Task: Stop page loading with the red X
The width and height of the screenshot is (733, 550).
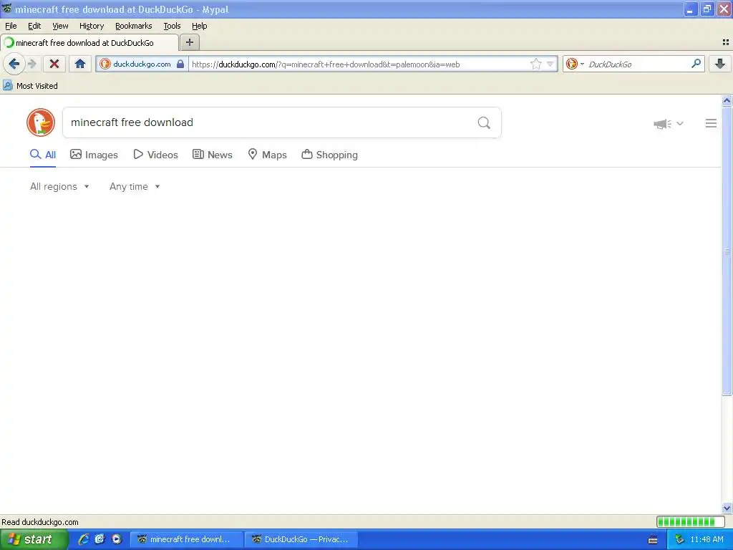Action: 54,64
